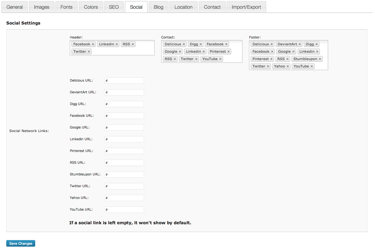Delete Stumbleupon tag in Footer list

point(320,59)
